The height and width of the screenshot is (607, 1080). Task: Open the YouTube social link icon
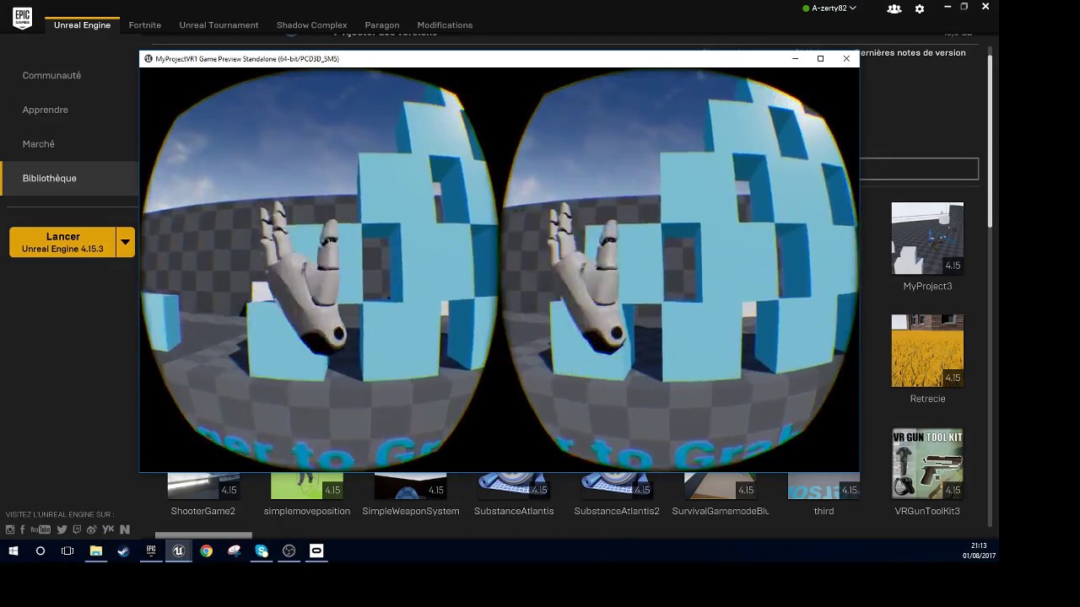coord(40,529)
